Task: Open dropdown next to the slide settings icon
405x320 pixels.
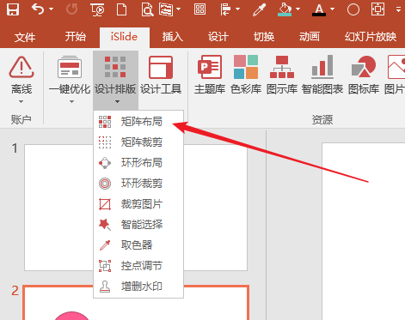Action: 179,9
